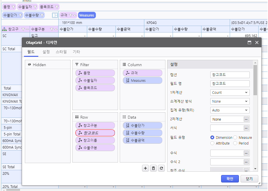Viewport: 268px width, 191px height.
Task: Select 수불수량 field in Data area
Action: pyautogui.click(x=142, y=133)
